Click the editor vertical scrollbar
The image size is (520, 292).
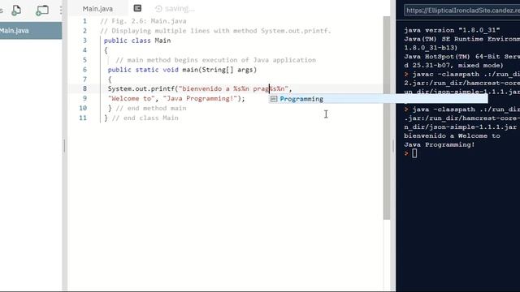pos(387,118)
